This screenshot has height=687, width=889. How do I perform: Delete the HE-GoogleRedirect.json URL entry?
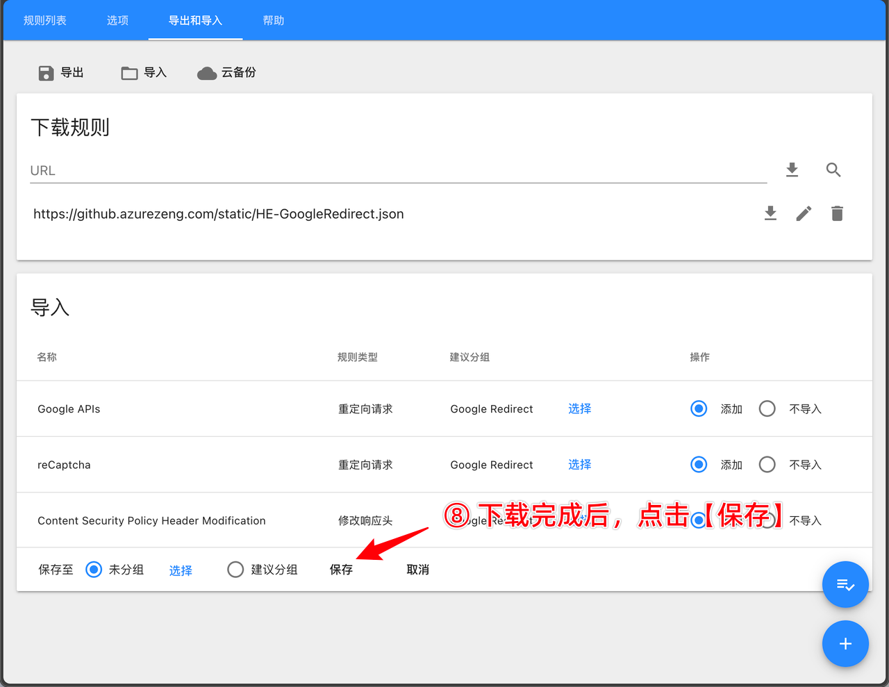coord(837,213)
